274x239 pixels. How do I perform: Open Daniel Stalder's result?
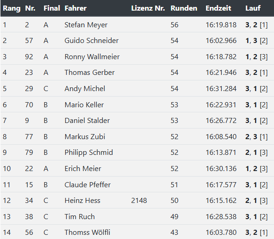pos(87,121)
